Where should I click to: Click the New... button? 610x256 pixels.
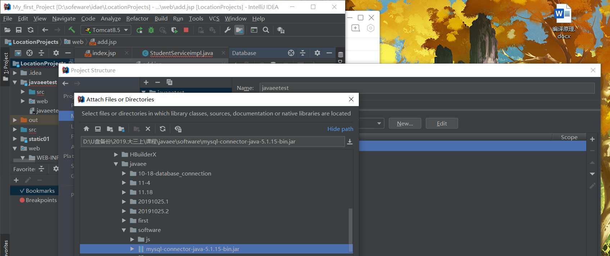[405, 123]
